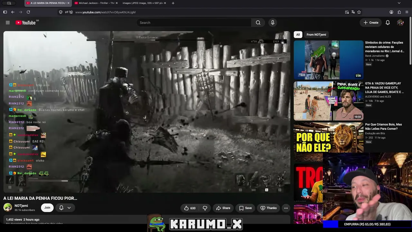
Task: Click the Join button
Action: [x=47, y=208]
